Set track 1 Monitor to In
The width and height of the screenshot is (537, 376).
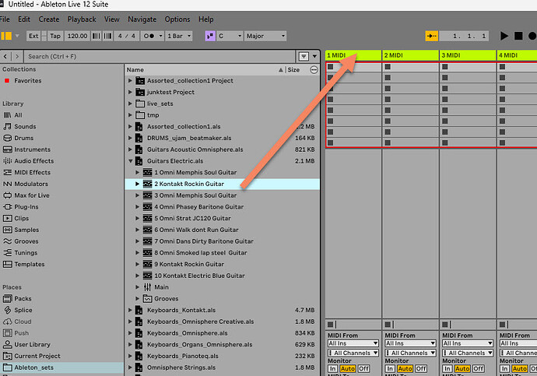click(332, 369)
